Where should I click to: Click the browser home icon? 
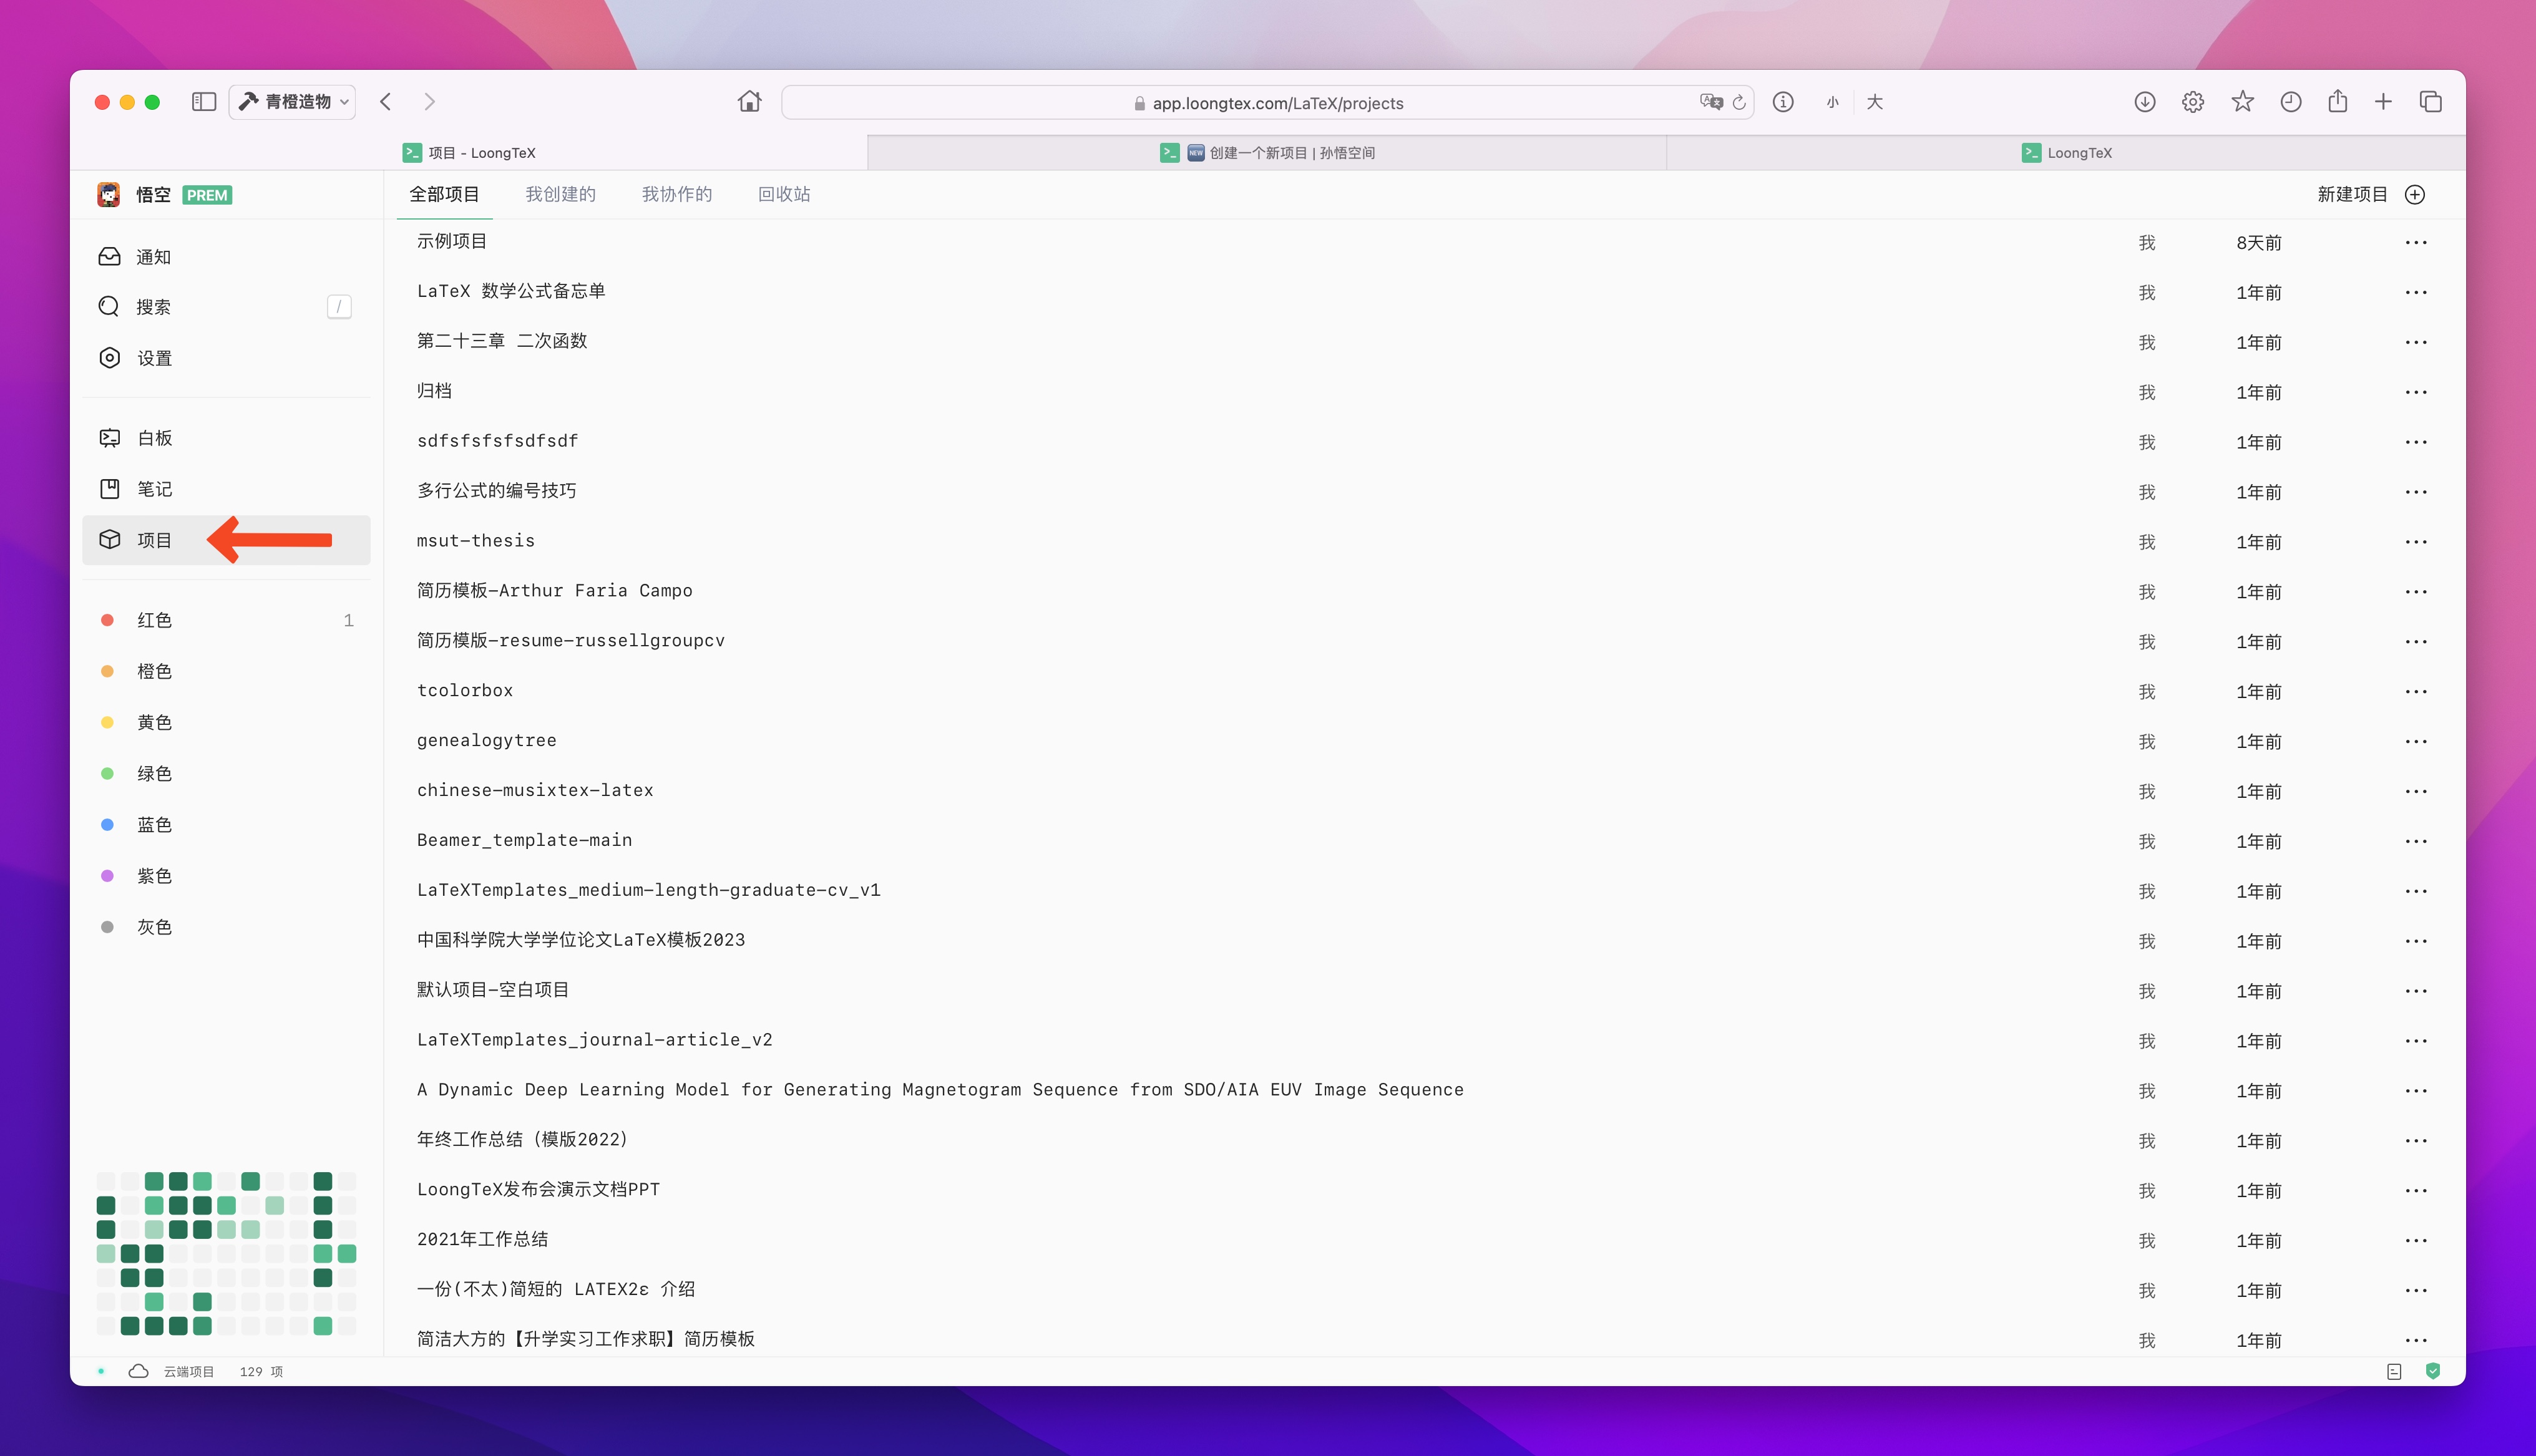click(x=749, y=102)
